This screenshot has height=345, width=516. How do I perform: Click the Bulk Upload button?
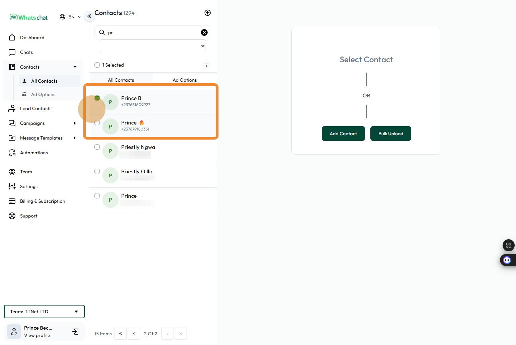pos(390,134)
